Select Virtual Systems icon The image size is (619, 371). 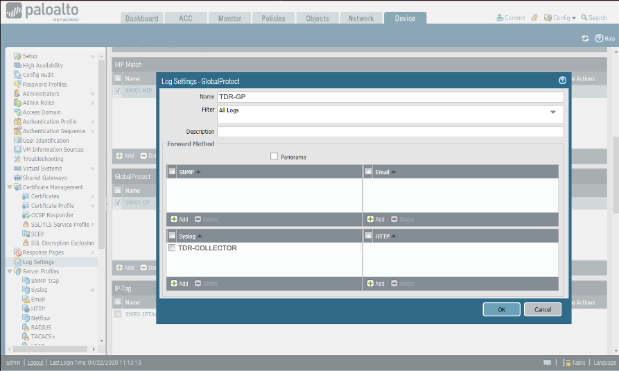[x=17, y=169]
